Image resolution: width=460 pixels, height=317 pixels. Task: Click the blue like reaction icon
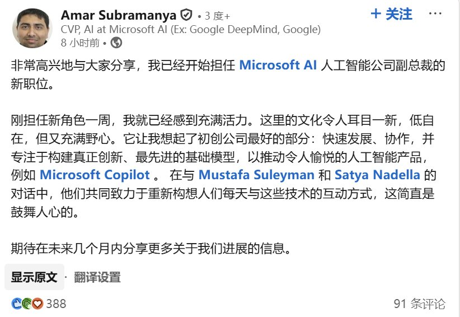(16, 304)
